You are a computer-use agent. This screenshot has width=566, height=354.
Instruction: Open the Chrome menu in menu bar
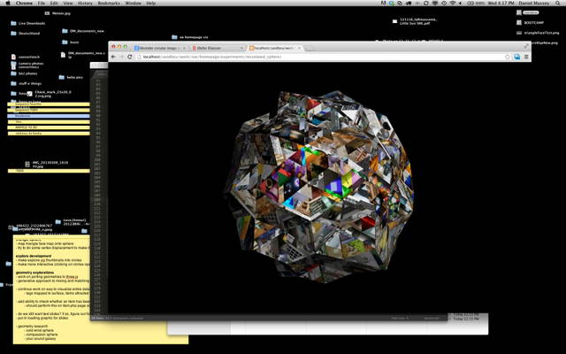point(24,3)
